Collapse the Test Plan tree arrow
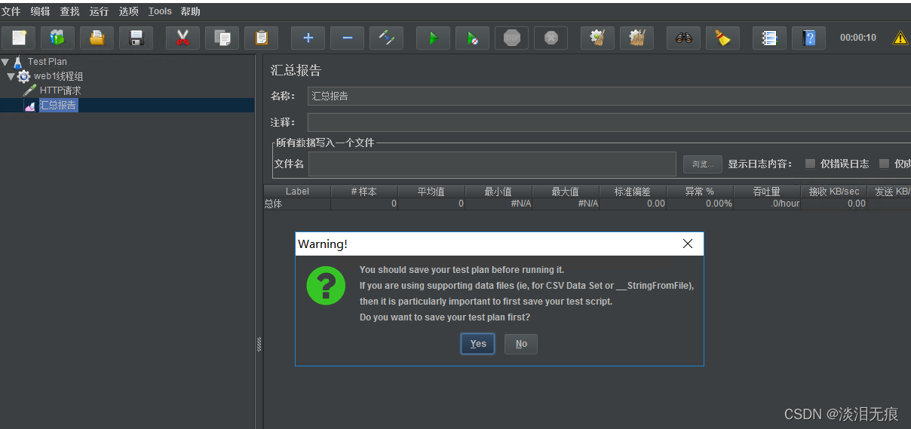Viewport: 911px width, 429px height. click(x=5, y=62)
